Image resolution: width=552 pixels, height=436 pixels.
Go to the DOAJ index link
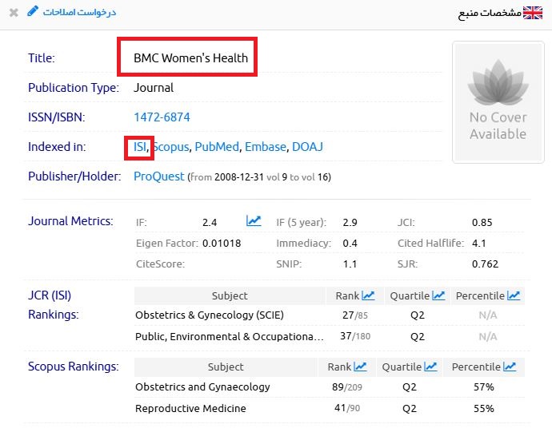coord(308,147)
